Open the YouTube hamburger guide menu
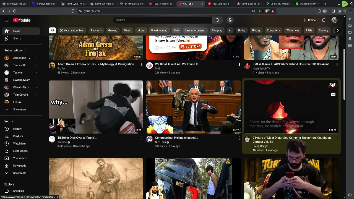 tap(7, 20)
